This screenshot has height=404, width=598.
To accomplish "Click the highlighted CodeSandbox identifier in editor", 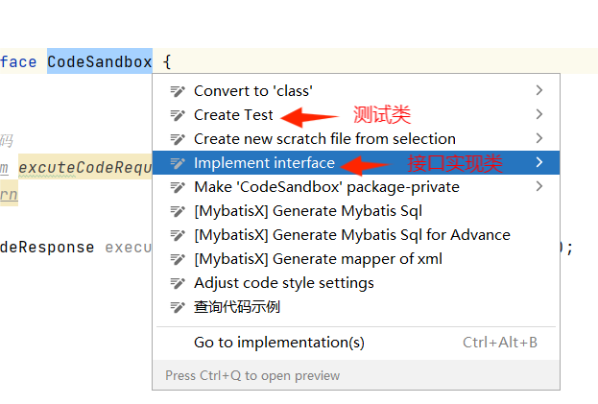I will coord(100,61).
